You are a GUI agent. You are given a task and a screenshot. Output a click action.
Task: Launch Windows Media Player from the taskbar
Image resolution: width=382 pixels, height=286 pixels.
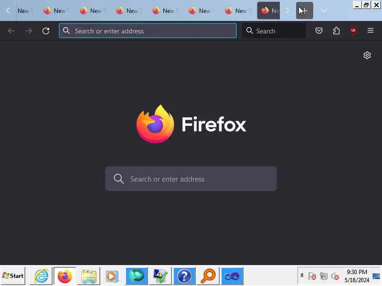(112, 276)
